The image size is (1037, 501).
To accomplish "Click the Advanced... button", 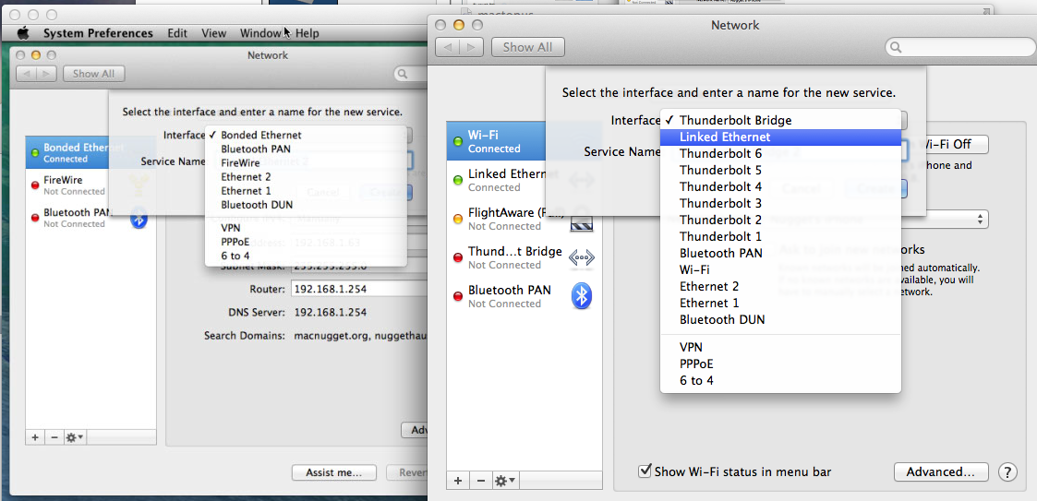I will [940, 471].
